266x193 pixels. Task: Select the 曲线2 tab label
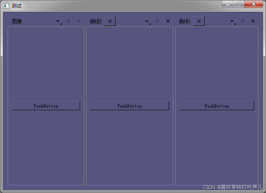pos(96,21)
